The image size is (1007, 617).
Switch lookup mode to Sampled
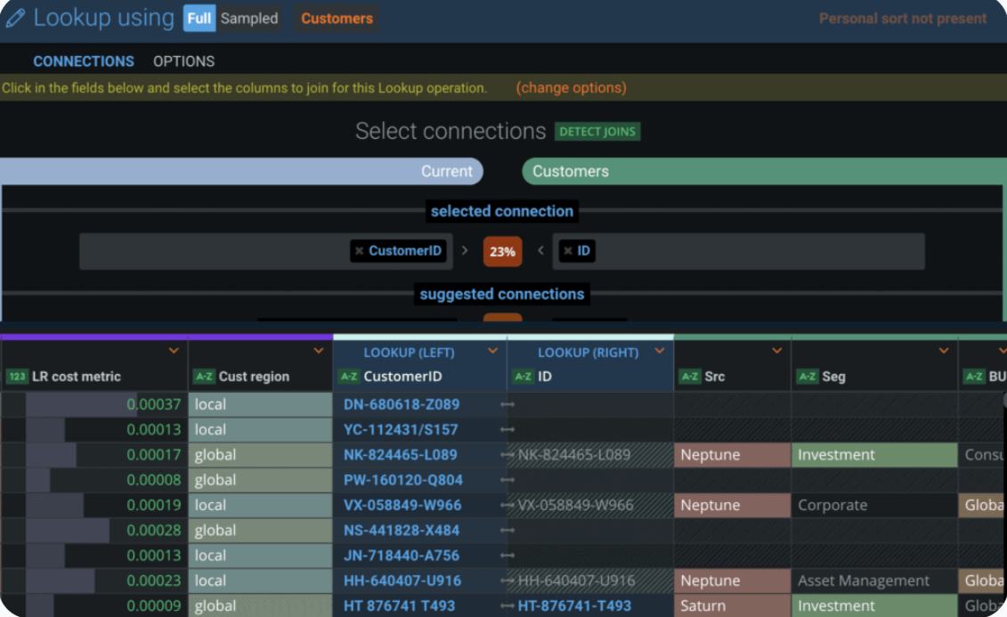(x=249, y=18)
